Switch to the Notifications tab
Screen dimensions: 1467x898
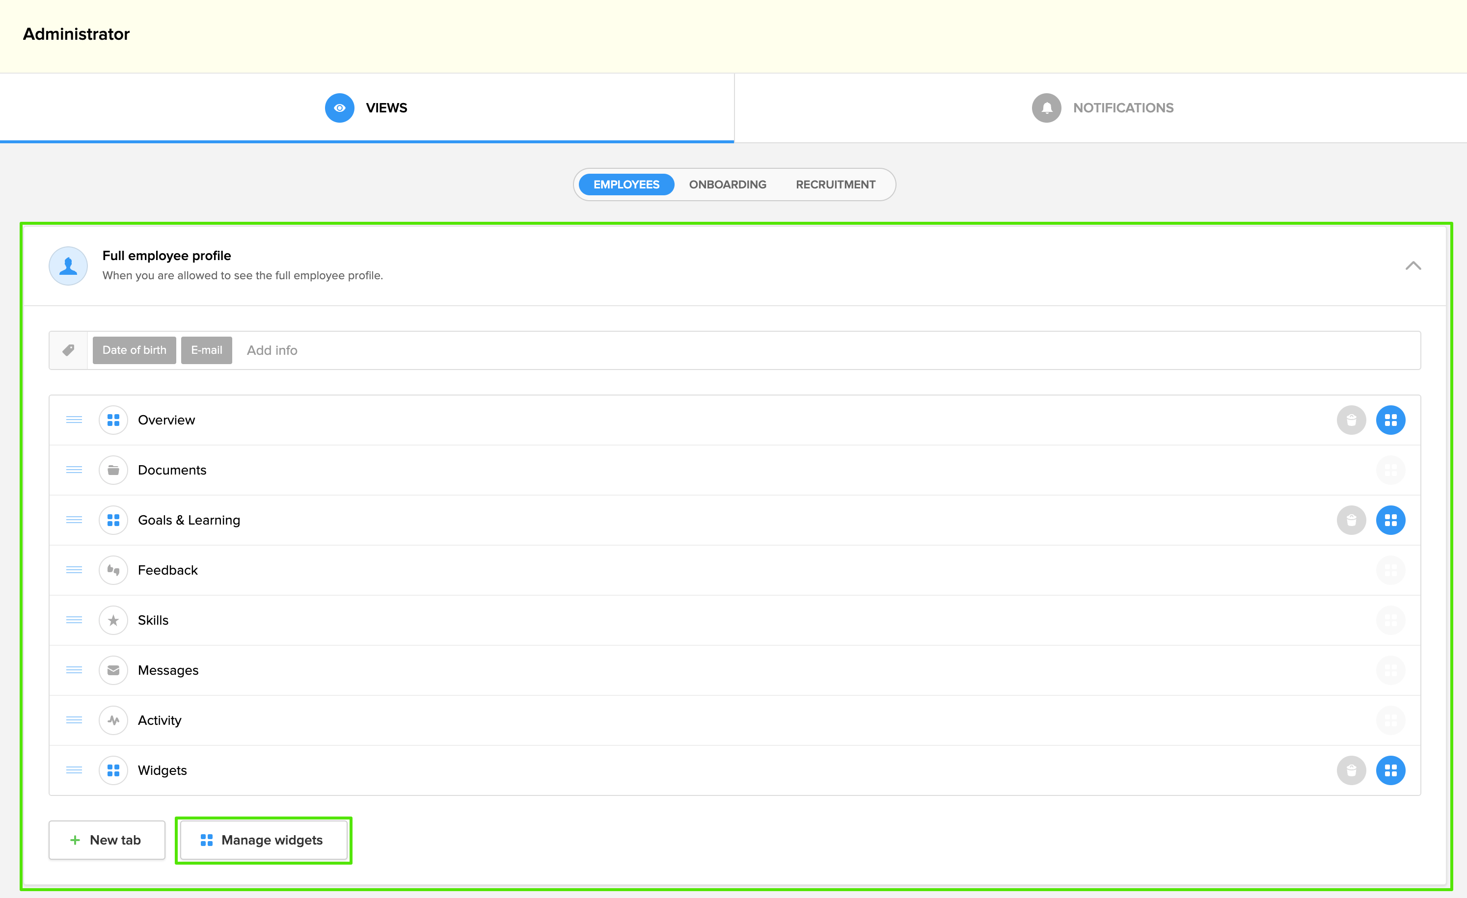pos(1102,108)
